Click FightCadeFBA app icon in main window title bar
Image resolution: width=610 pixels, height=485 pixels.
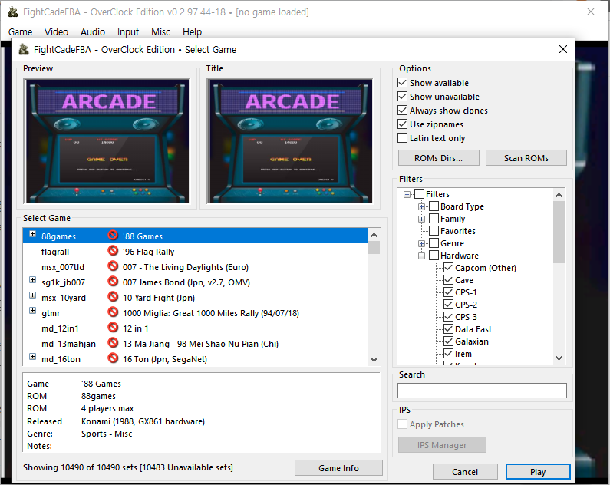pos(13,12)
